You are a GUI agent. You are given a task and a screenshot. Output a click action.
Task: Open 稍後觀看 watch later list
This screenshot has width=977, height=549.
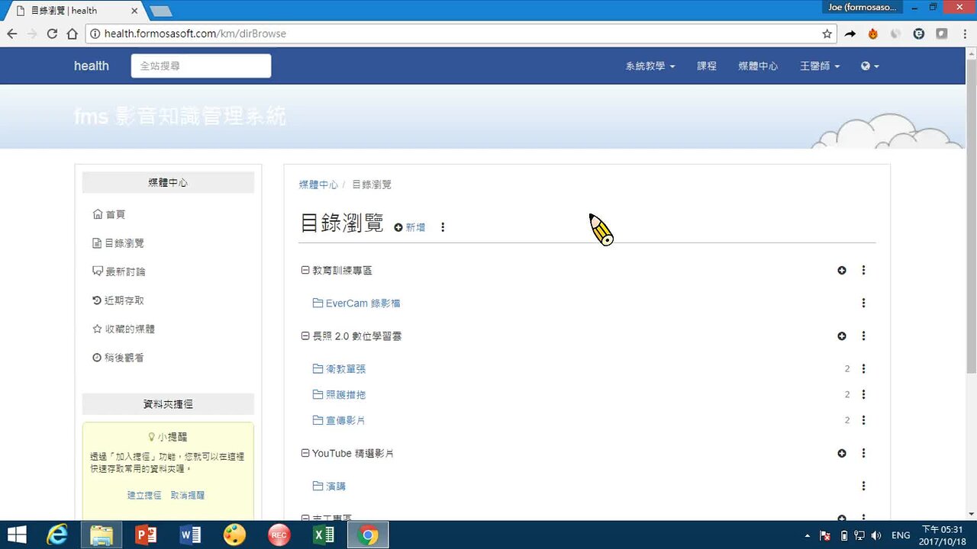click(x=126, y=357)
